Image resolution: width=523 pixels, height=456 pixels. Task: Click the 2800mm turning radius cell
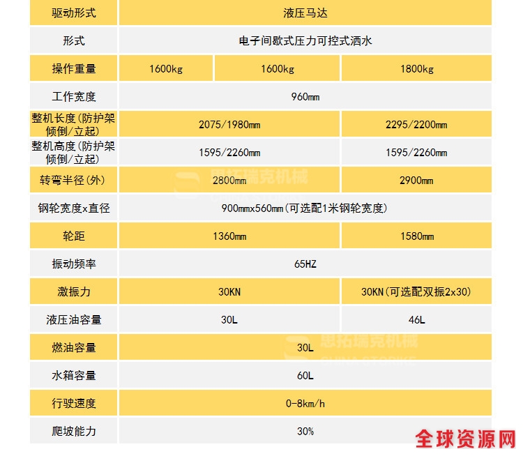coord(229,181)
